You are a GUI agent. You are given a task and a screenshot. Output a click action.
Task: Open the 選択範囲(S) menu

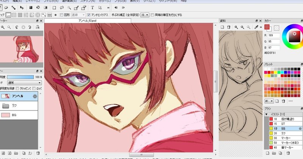(x=69, y=1)
